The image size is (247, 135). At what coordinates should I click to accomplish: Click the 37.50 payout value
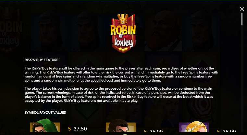click(80, 129)
